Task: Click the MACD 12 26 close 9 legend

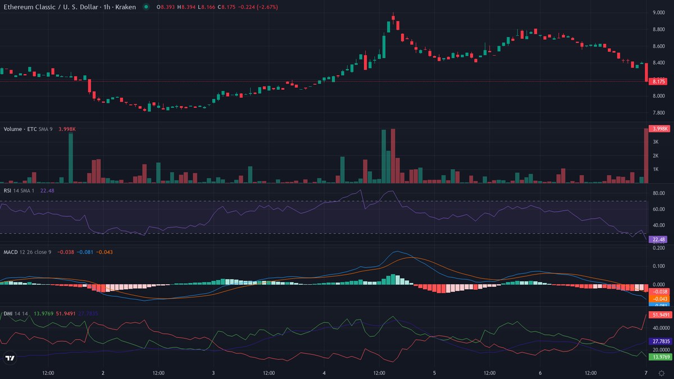Action: click(28, 252)
